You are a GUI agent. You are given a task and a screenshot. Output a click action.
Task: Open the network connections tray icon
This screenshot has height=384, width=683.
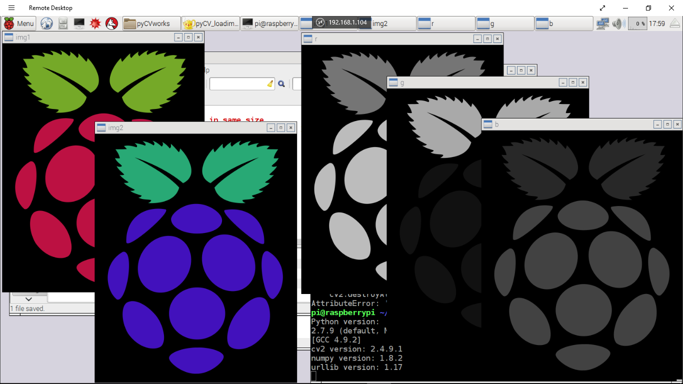(602, 23)
